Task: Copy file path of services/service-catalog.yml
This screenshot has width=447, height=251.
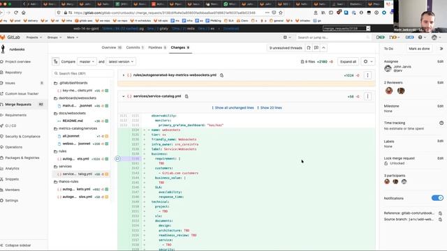Action: (186, 96)
